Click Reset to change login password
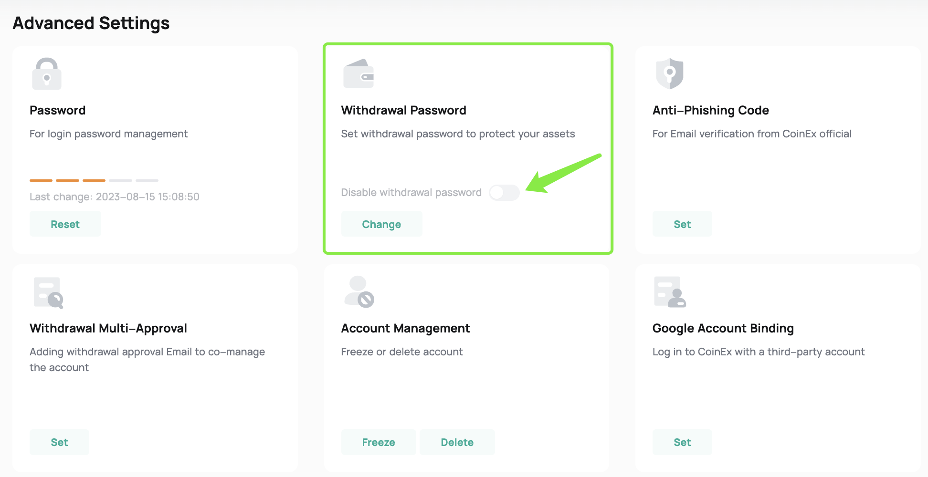The height and width of the screenshot is (477, 928). click(65, 224)
